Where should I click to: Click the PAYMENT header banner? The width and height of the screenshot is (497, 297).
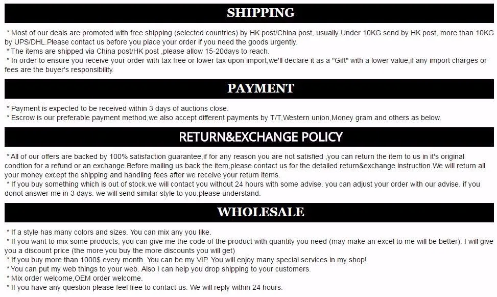click(249, 89)
